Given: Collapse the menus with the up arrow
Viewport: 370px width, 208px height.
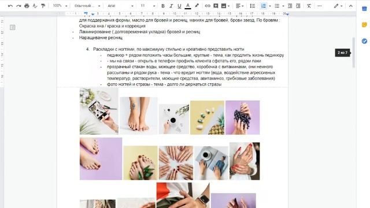Looking at the screenshot, I should point(351,6).
